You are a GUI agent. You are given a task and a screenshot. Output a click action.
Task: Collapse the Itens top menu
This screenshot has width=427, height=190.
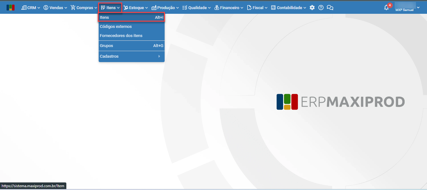[110, 8]
